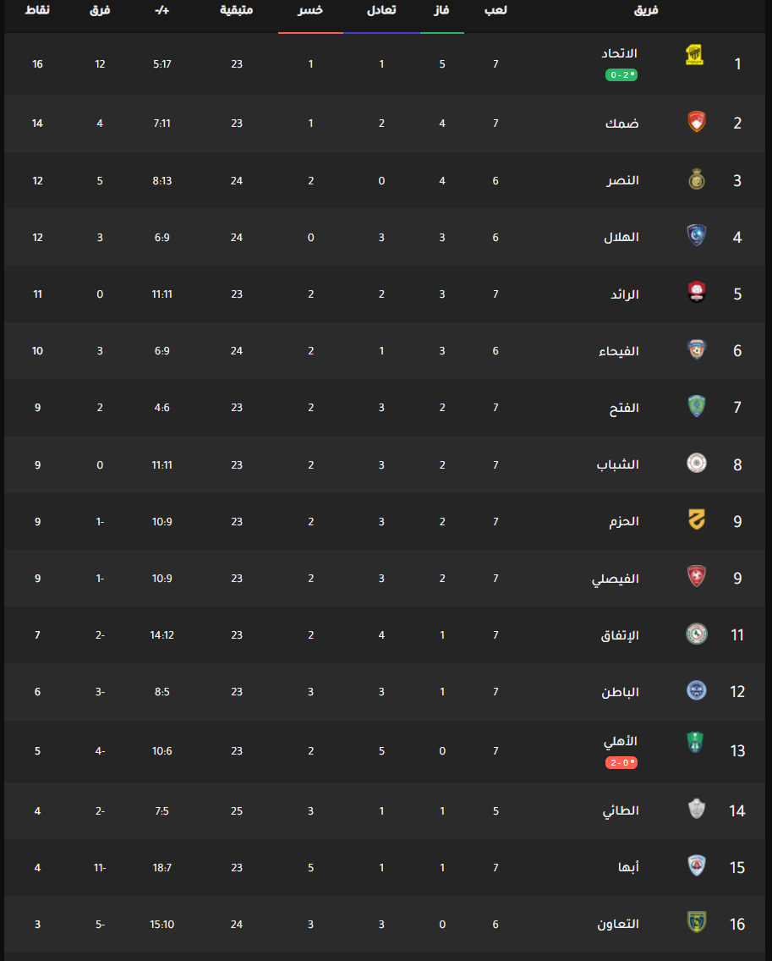Screen dimensions: 772x961
Task: Click Al-Fayha team crest
Action: [x=697, y=349]
